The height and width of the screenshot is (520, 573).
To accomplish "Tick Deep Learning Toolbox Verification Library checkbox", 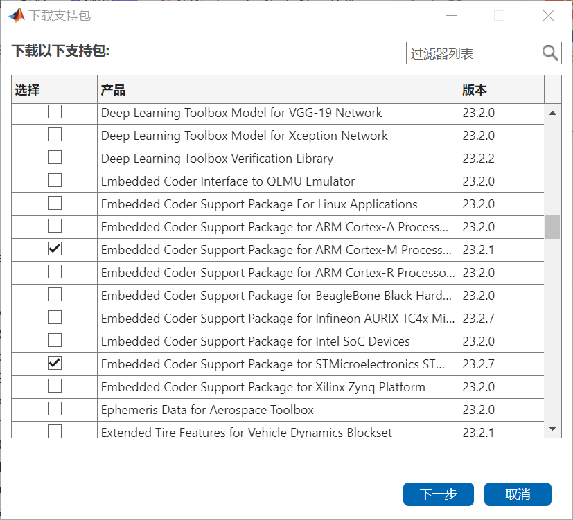I will click(x=55, y=157).
